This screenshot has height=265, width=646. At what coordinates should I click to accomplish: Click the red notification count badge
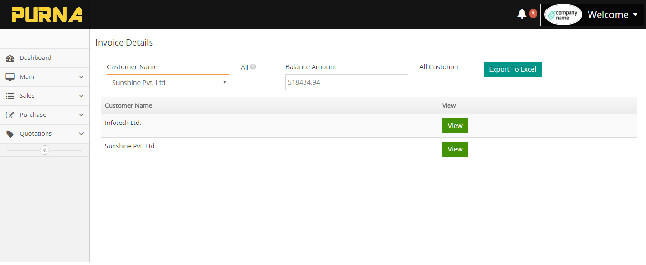click(533, 13)
